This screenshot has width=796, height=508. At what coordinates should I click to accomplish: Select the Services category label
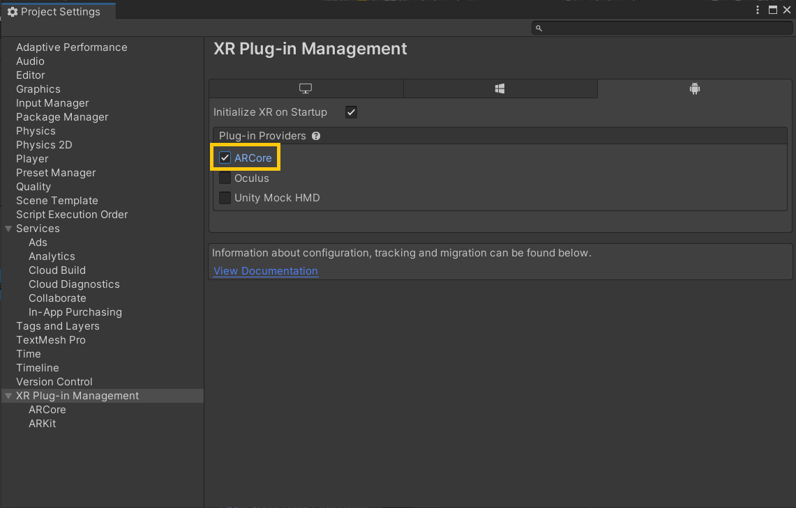pyautogui.click(x=38, y=229)
